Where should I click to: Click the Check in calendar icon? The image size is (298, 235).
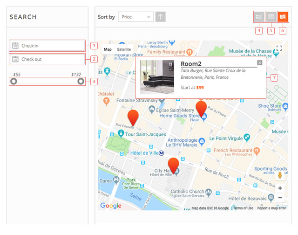point(15,46)
